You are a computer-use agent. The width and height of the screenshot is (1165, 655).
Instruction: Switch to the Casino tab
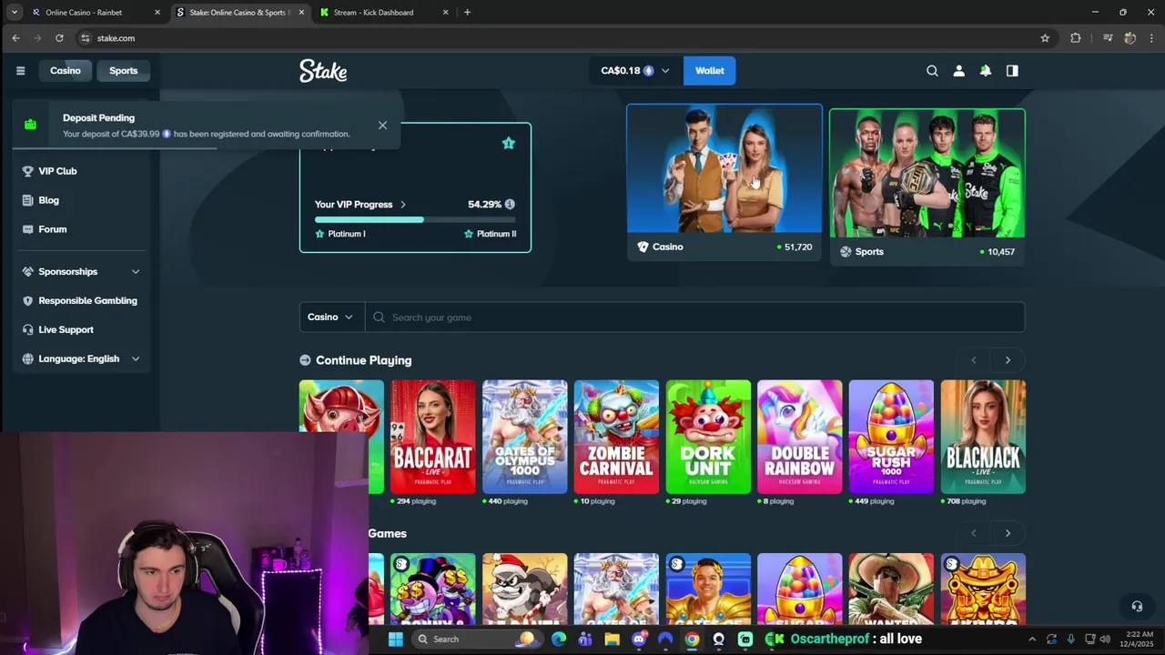pos(66,70)
